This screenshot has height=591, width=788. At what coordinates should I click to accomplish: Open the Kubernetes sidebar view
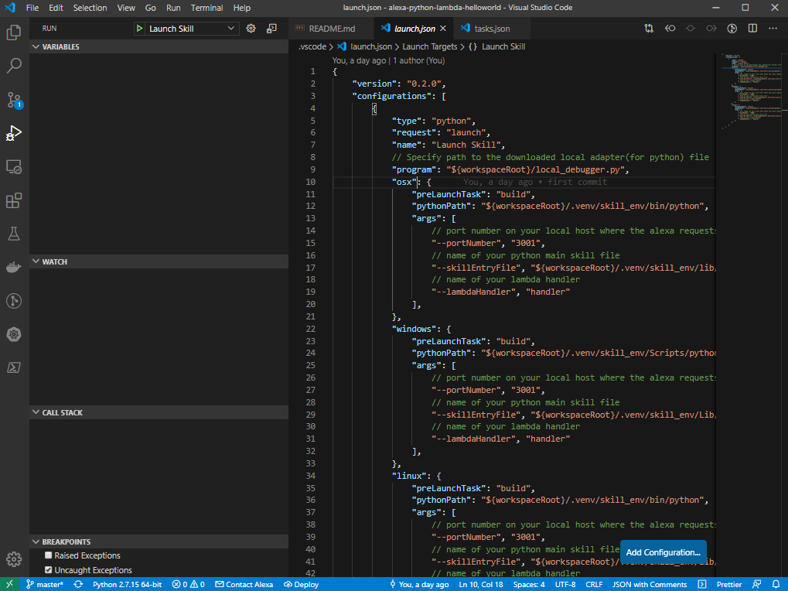point(14,334)
